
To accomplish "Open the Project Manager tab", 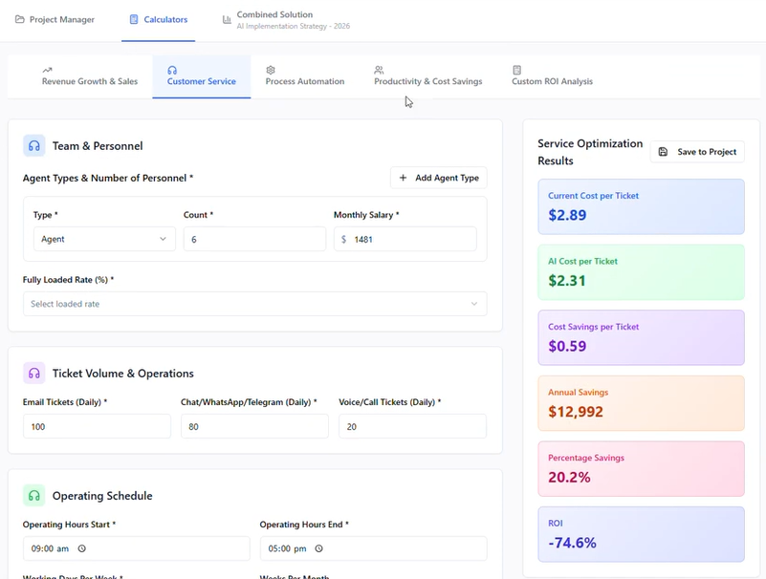I will [55, 19].
